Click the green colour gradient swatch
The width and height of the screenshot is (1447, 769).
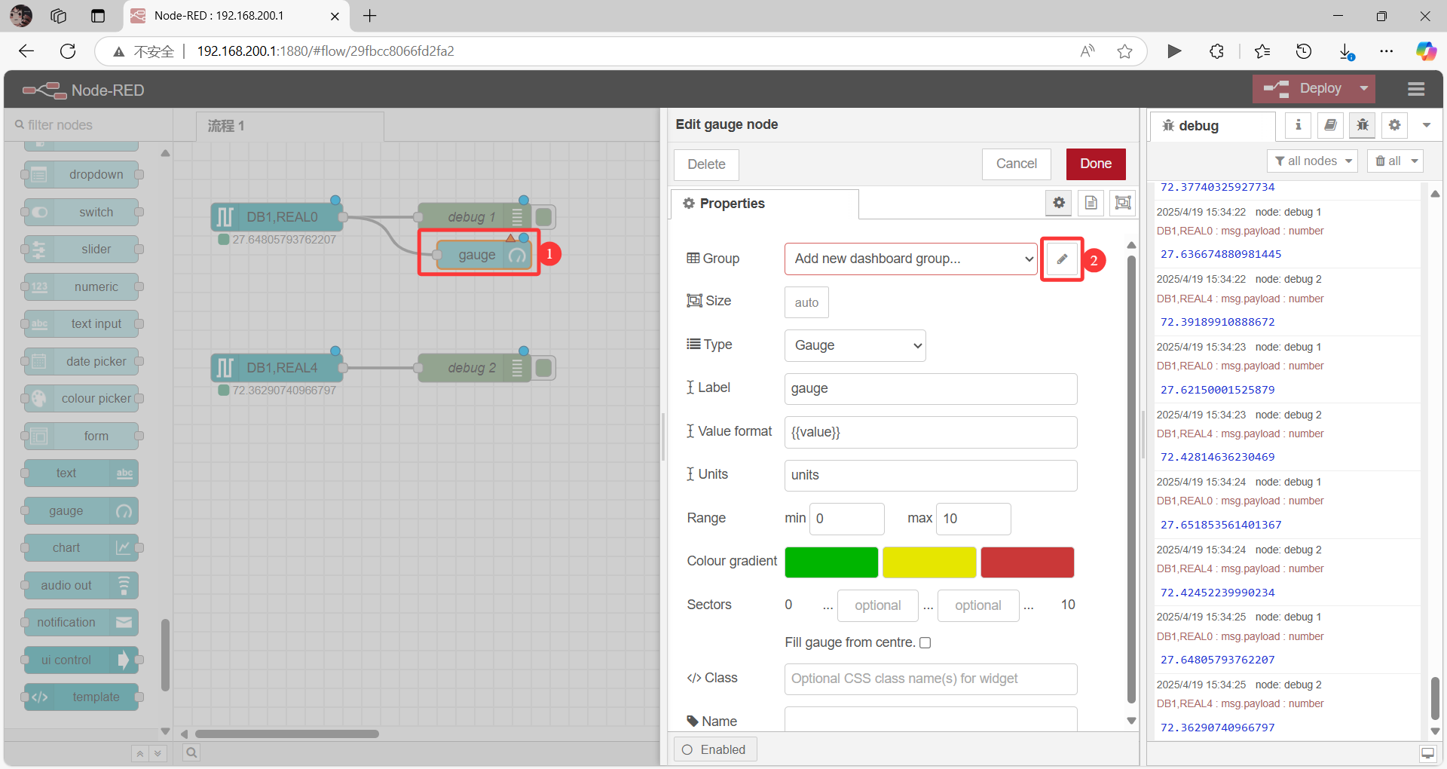[831, 562]
